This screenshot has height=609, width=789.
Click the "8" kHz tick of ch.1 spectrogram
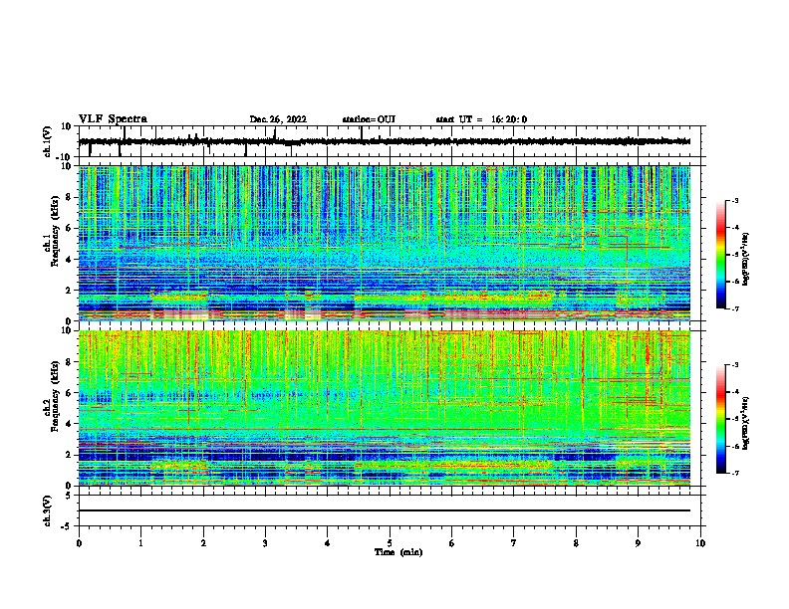coord(70,197)
